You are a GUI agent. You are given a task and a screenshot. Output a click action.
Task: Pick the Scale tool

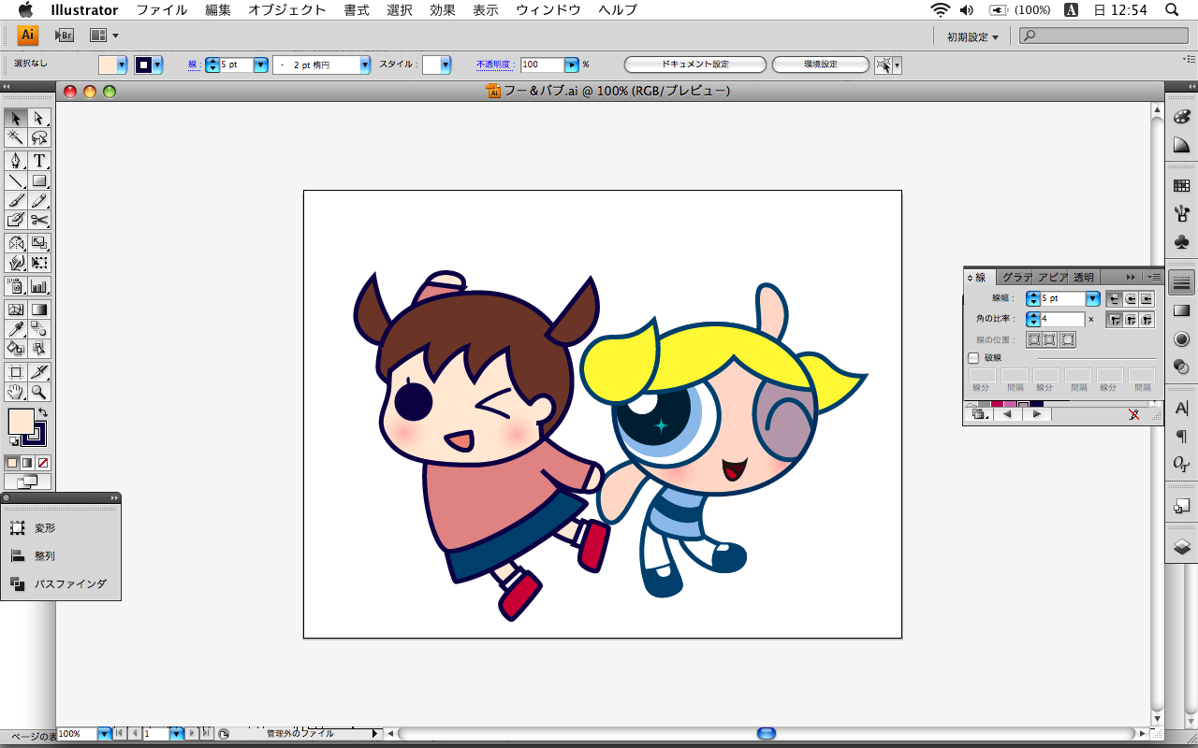39,243
